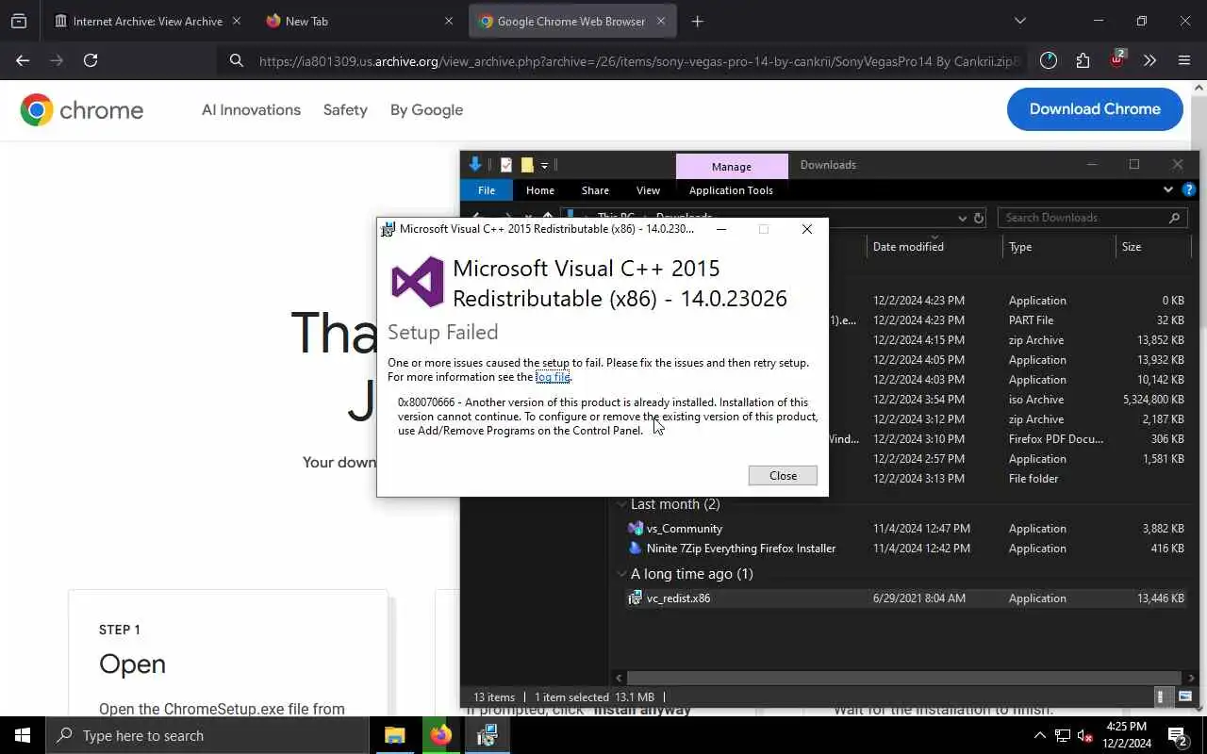1207x754 pixels.
Task: Open Explorer help question mark icon
Action: 1189,190
